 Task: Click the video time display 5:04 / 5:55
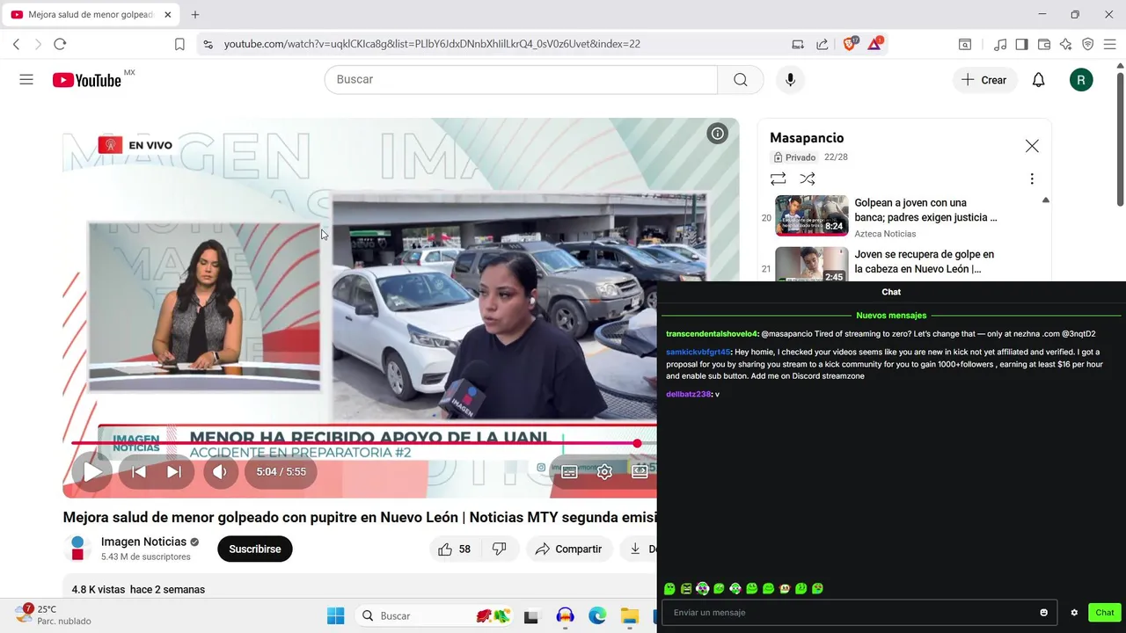click(281, 472)
